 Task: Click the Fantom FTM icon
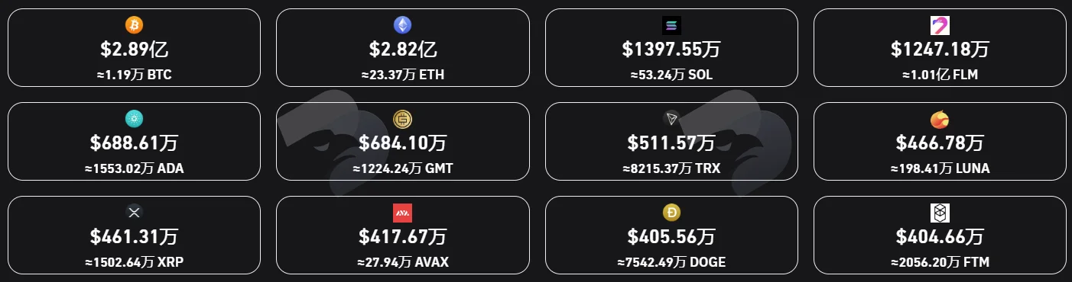click(x=940, y=213)
